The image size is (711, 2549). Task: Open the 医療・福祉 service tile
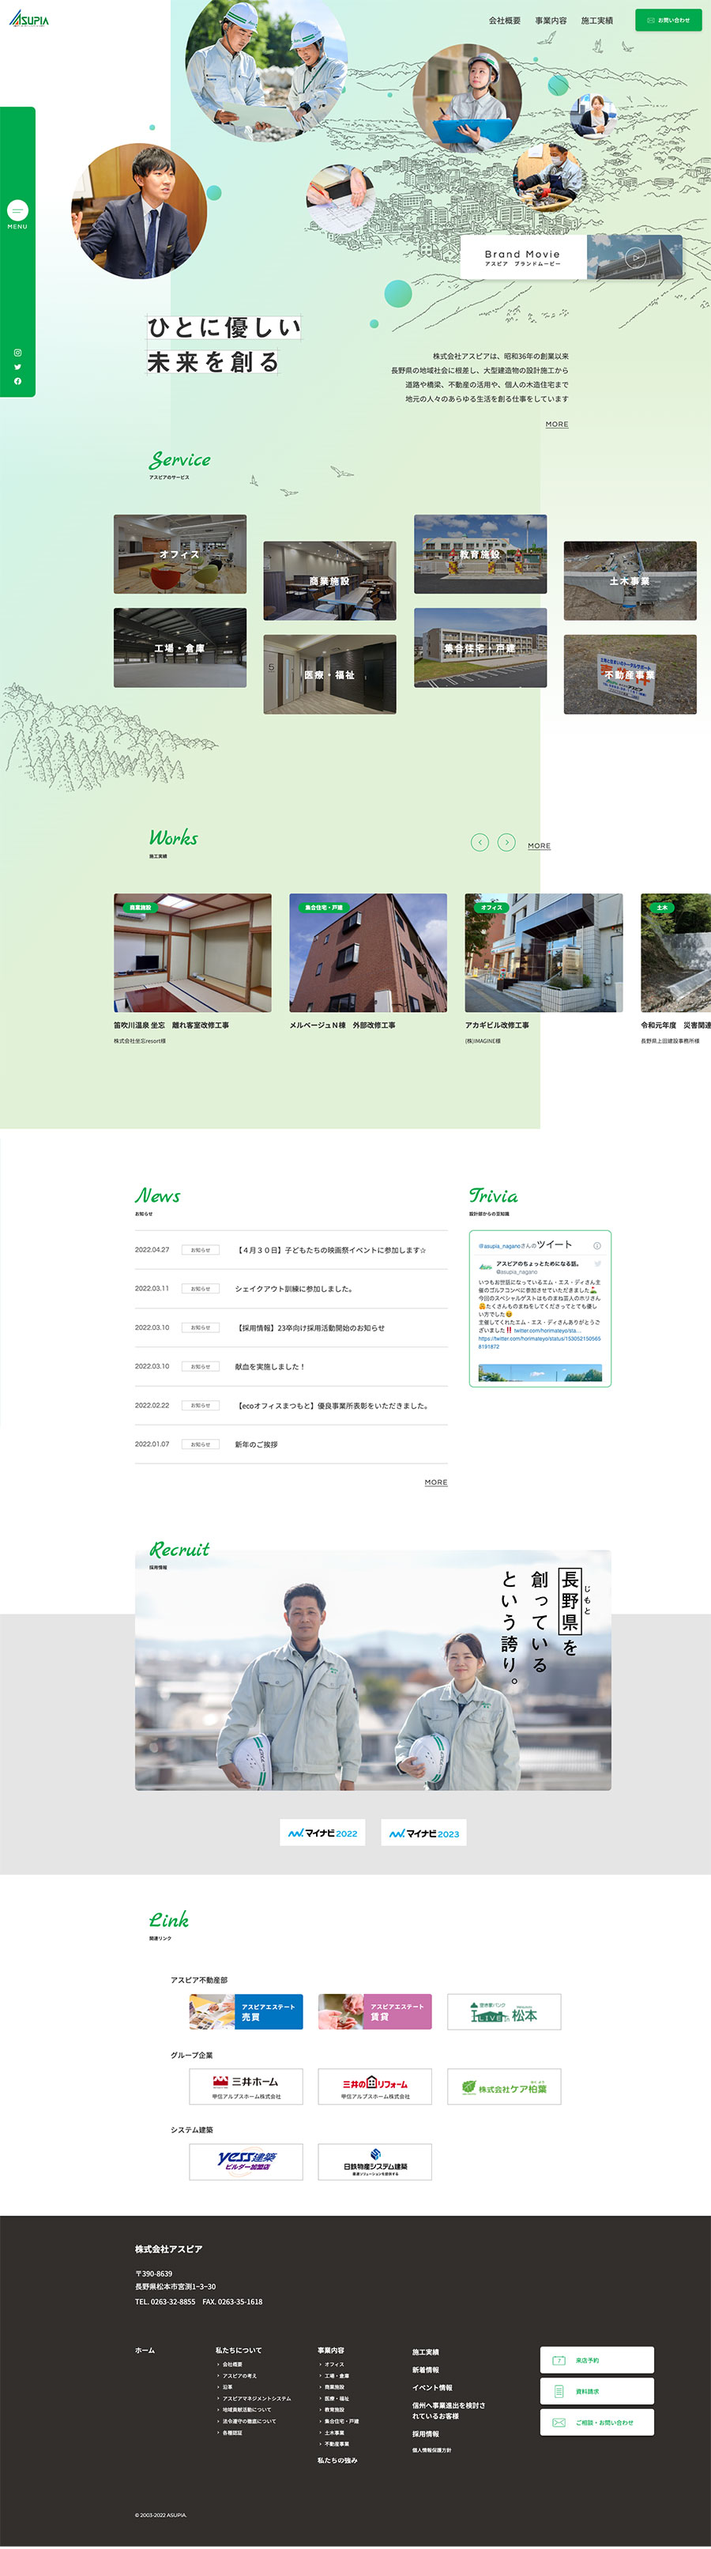click(x=329, y=675)
